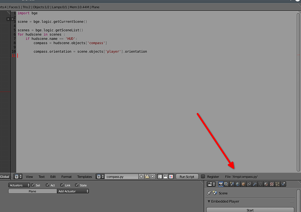
Task: Click the "hudscene.objects['compass']" line
Action: click(x=70, y=43)
